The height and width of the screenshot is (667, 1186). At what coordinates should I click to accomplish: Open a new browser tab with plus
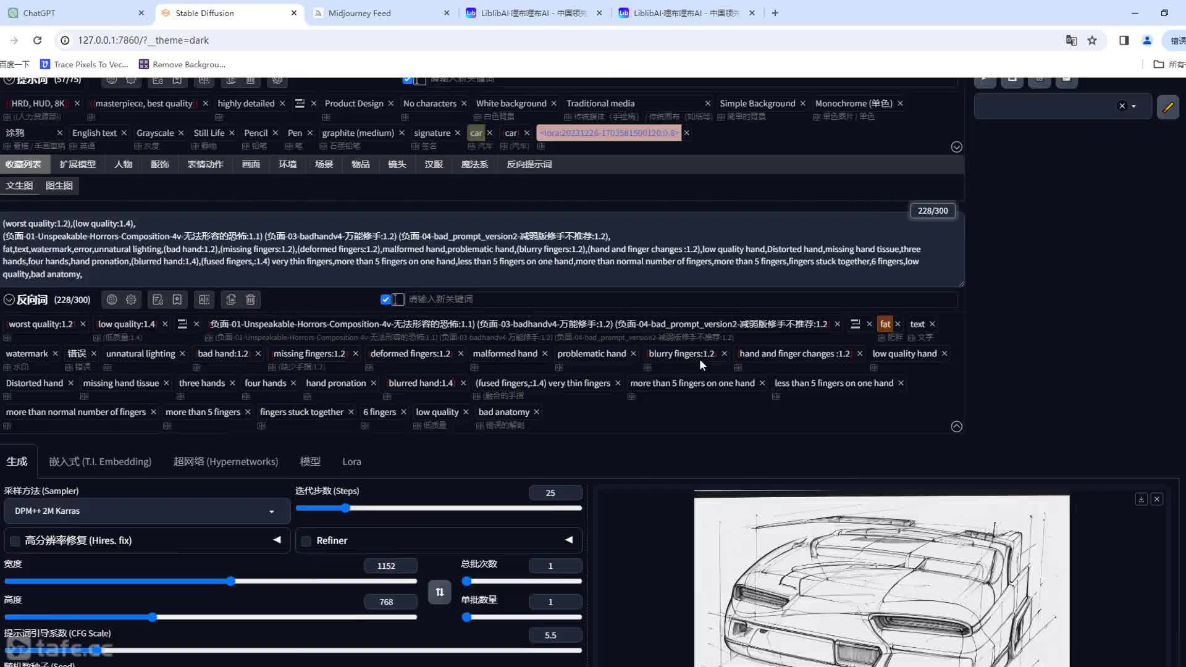[775, 13]
